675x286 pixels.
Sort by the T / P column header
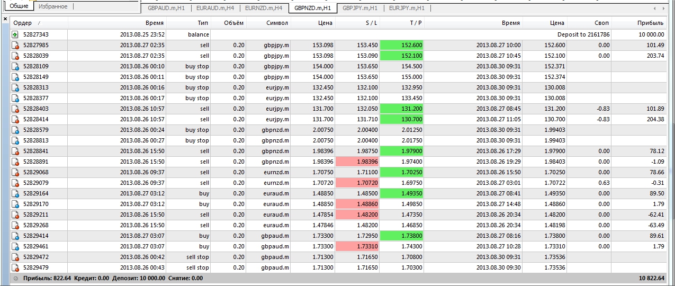pyautogui.click(x=402, y=23)
